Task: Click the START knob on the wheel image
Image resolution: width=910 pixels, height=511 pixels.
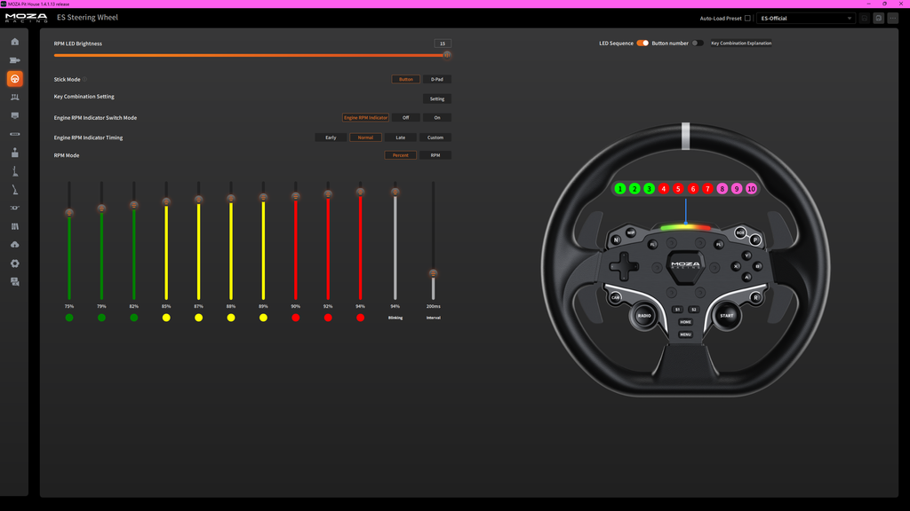Action: pos(727,316)
